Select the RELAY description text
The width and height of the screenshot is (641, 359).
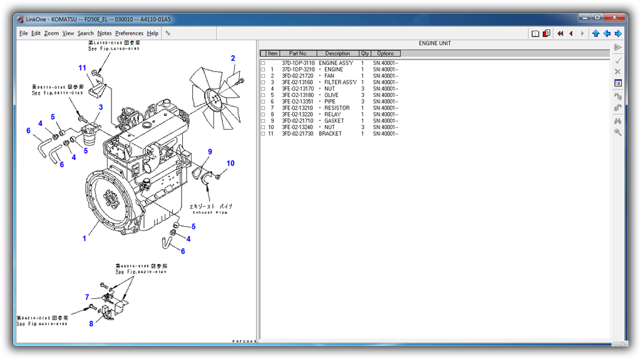[332, 115]
